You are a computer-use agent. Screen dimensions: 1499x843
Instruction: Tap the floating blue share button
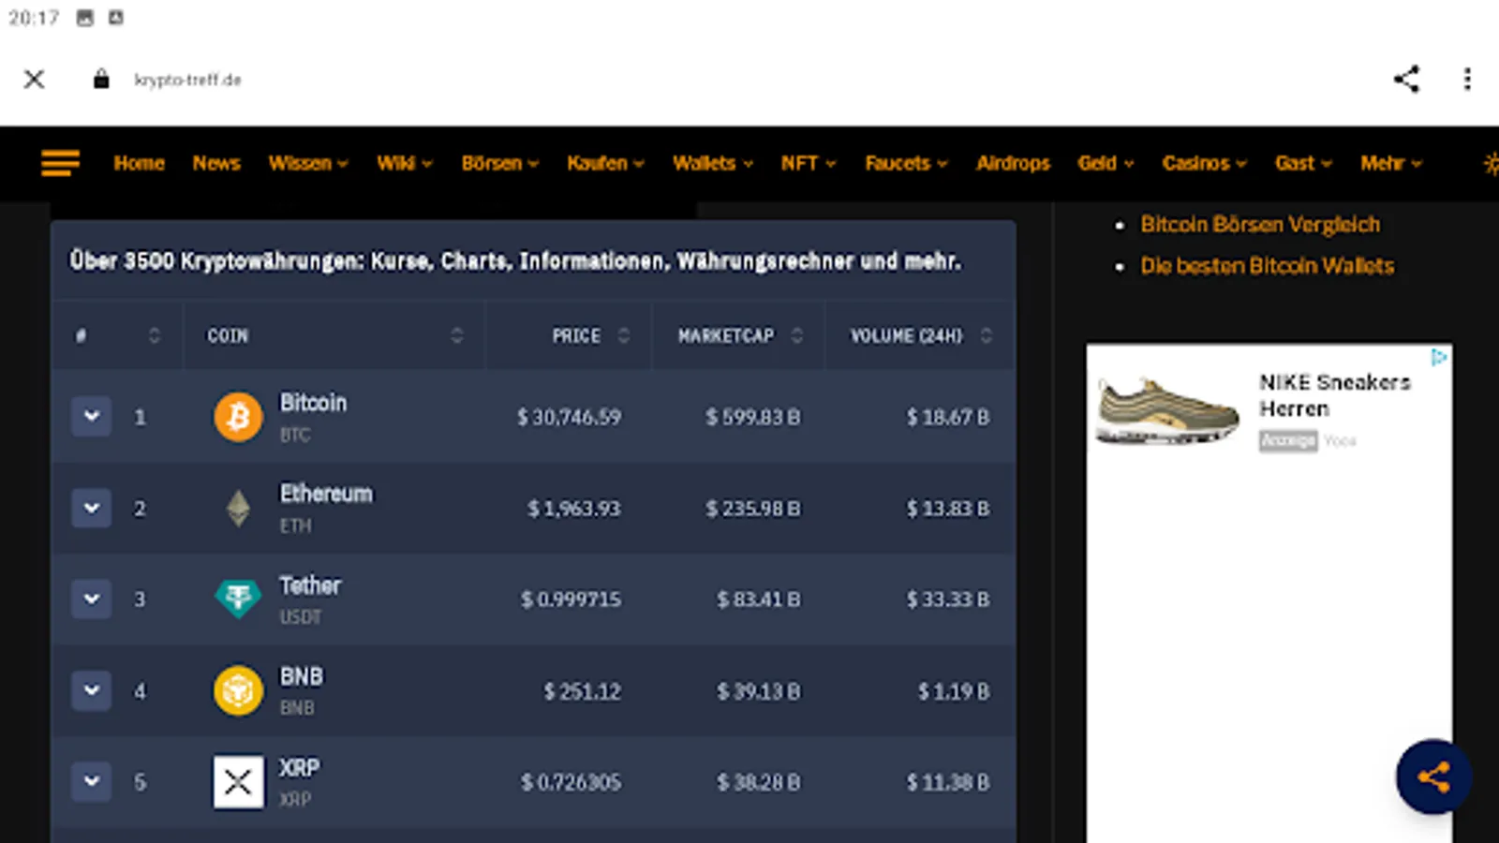[1433, 776]
